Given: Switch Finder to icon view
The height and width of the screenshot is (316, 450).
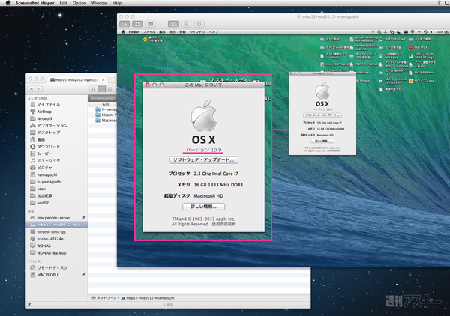Looking at the screenshot, I should pos(94,89).
